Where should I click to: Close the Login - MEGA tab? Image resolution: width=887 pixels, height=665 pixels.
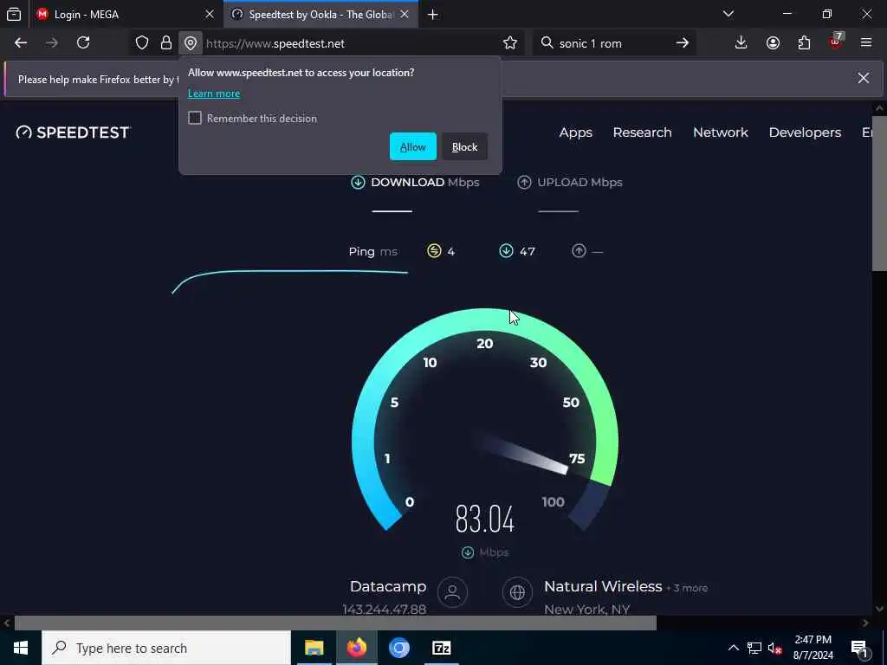point(210,15)
